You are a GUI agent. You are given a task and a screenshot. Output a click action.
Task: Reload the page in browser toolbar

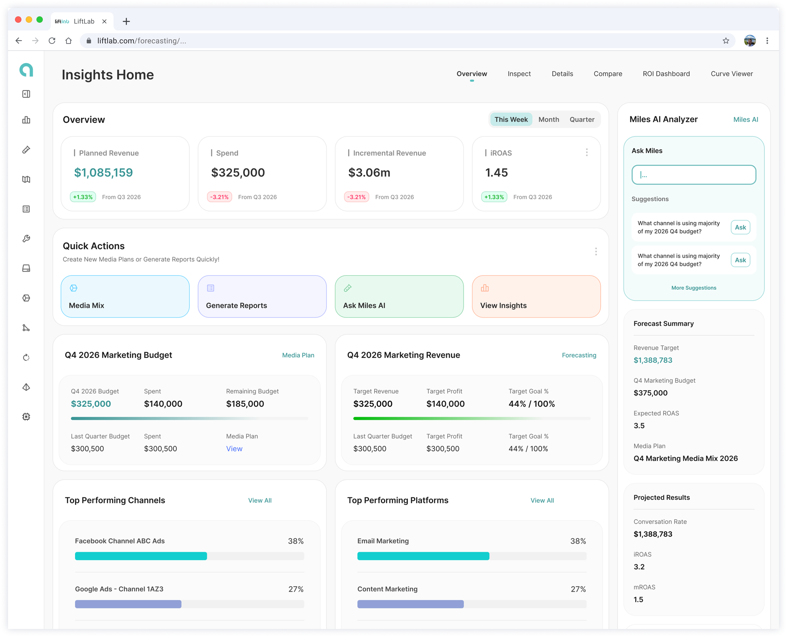pos(52,41)
